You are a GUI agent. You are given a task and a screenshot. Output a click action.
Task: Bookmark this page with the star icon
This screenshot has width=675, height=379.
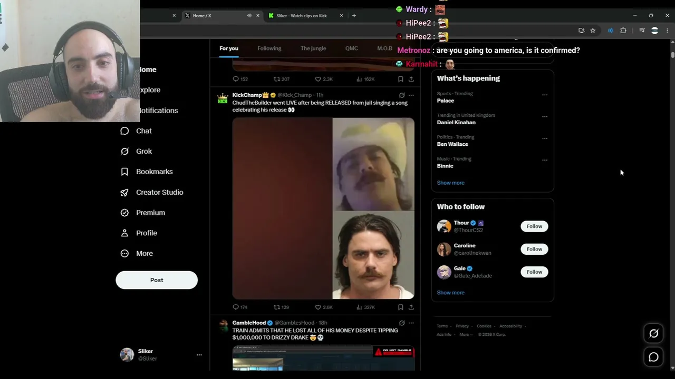pos(593,31)
